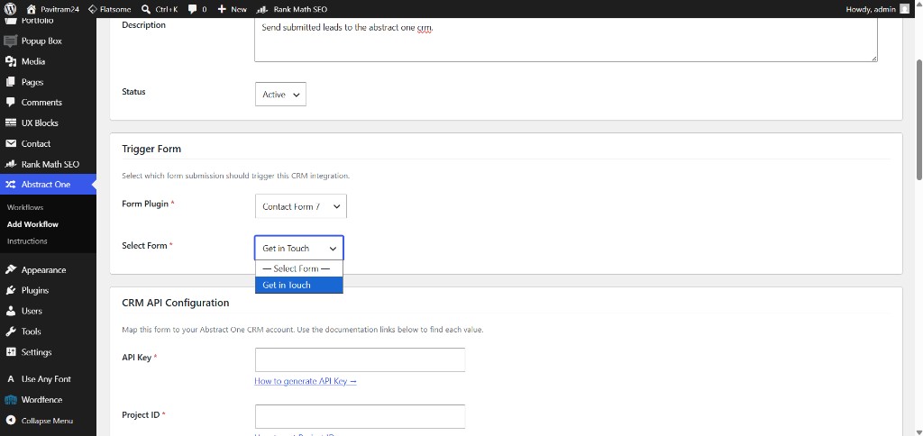The width and height of the screenshot is (923, 436).
Task: Click the Trigger Form heading
Action: tap(151, 149)
